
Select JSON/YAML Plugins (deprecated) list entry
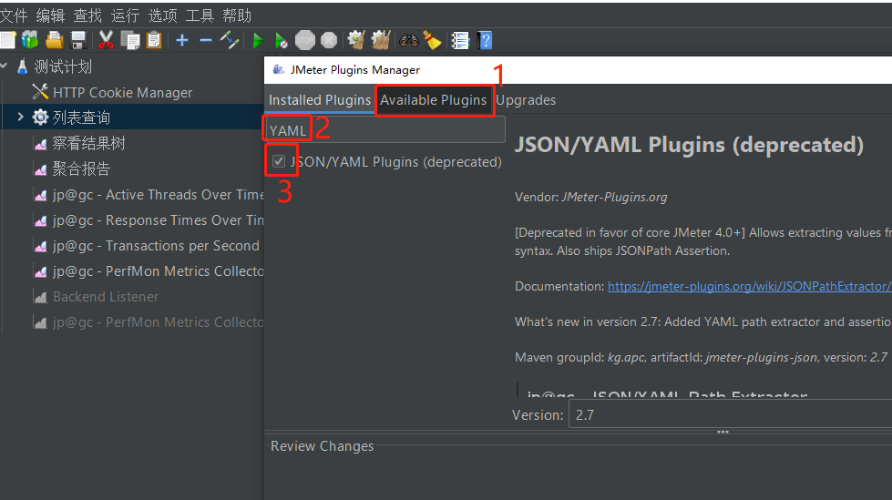click(396, 162)
